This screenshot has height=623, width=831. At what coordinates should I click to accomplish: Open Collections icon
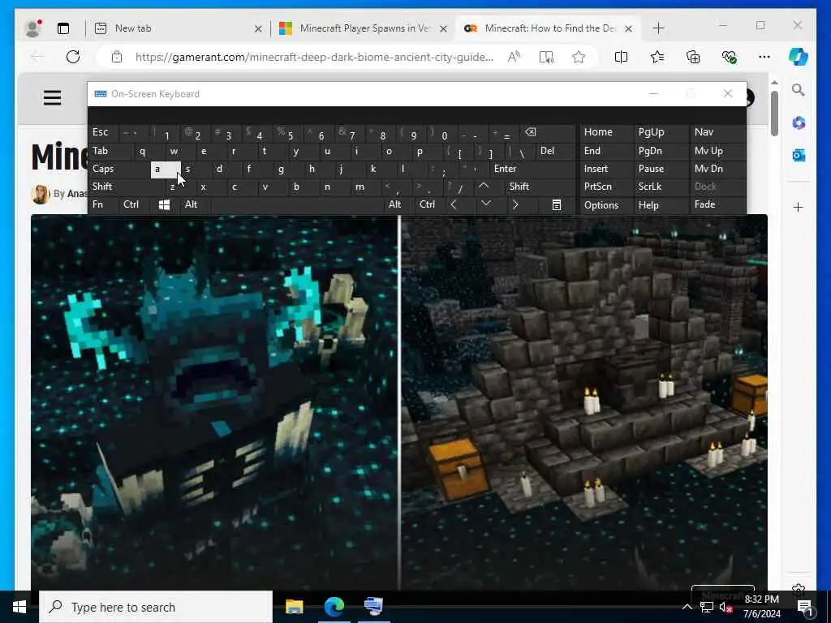click(x=693, y=57)
